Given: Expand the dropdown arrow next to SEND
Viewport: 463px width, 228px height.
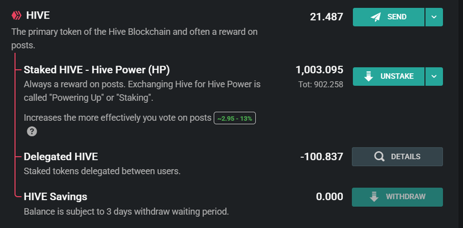Looking at the screenshot, I should tap(434, 17).
